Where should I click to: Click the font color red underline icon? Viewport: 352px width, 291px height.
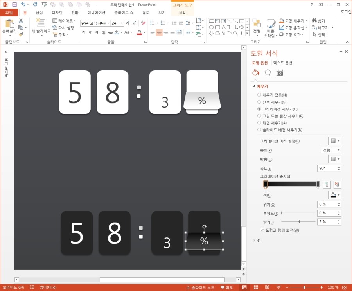pos(140,32)
